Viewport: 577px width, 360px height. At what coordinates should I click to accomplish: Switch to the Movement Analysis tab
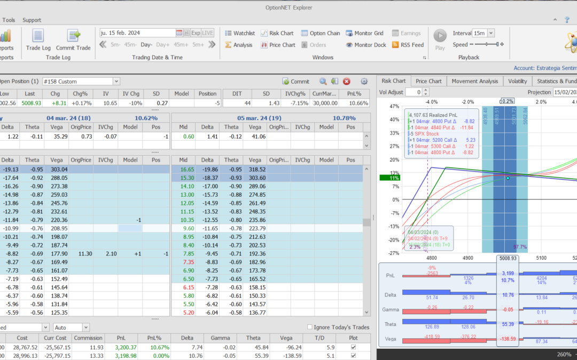pos(474,81)
